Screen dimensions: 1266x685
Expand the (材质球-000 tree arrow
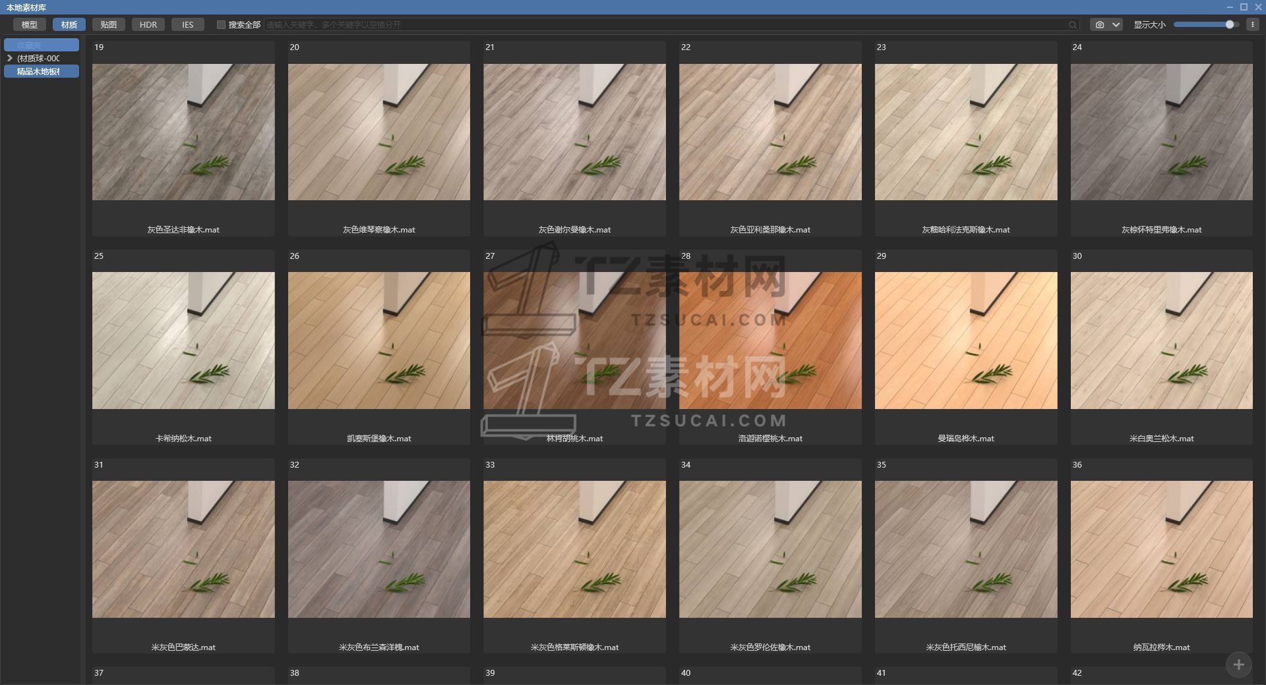point(10,58)
